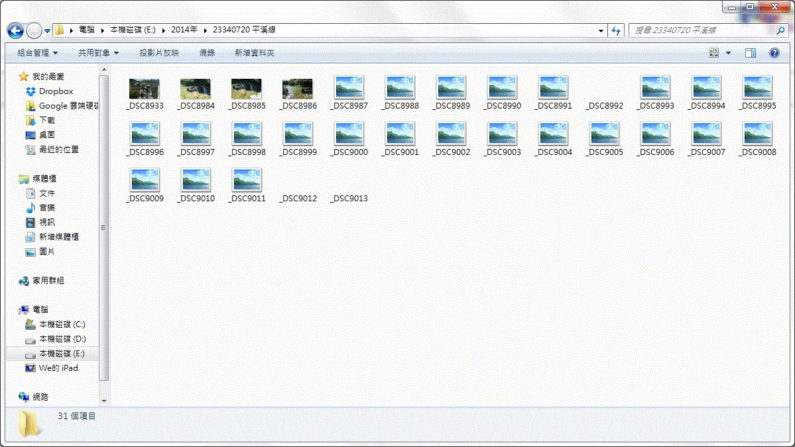Expand the address bar history dropdown
The height and width of the screenshot is (447, 795).
point(601,30)
